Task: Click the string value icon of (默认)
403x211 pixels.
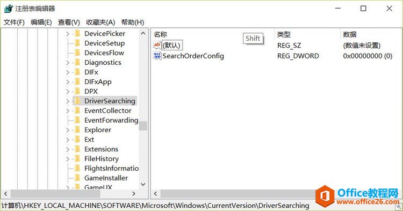Action: pyautogui.click(x=157, y=46)
